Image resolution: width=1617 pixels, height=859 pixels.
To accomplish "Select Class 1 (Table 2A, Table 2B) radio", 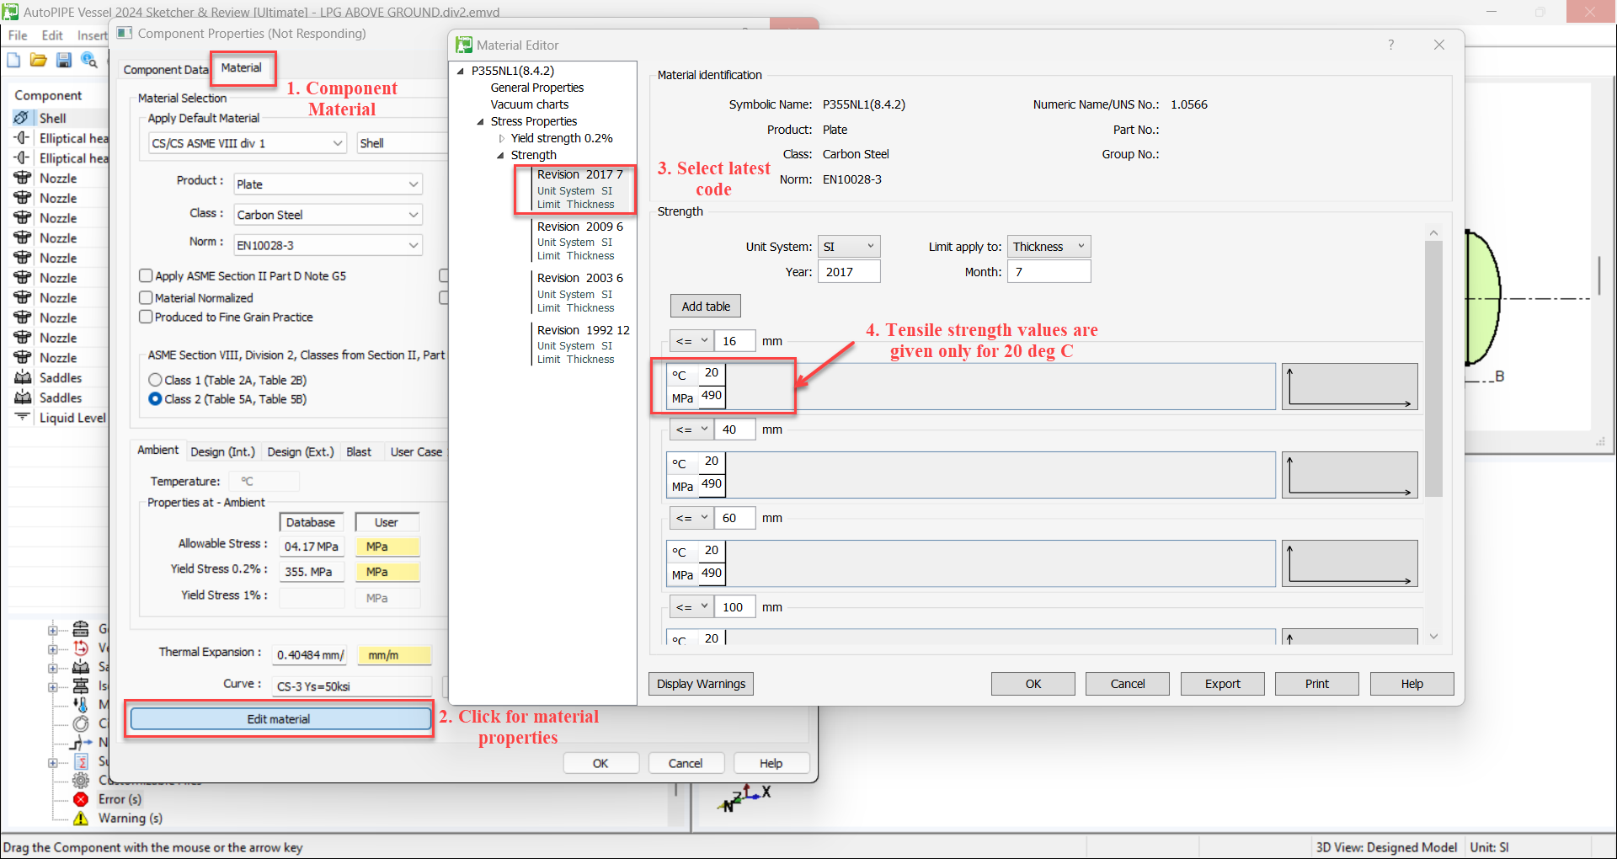I will pyautogui.click(x=155, y=380).
